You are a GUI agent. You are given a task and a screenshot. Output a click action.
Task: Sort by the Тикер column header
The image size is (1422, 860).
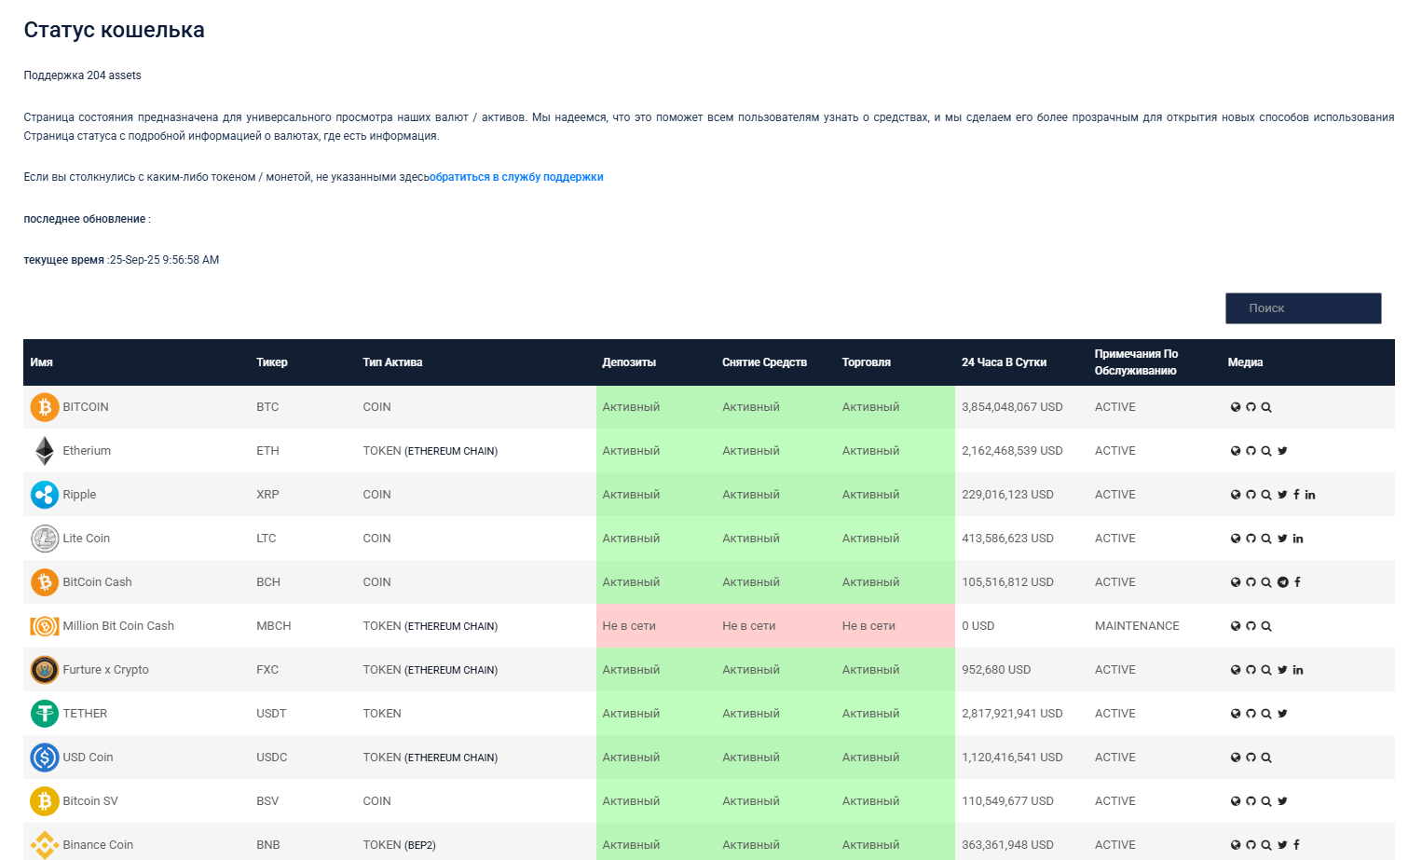pos(272,362)
